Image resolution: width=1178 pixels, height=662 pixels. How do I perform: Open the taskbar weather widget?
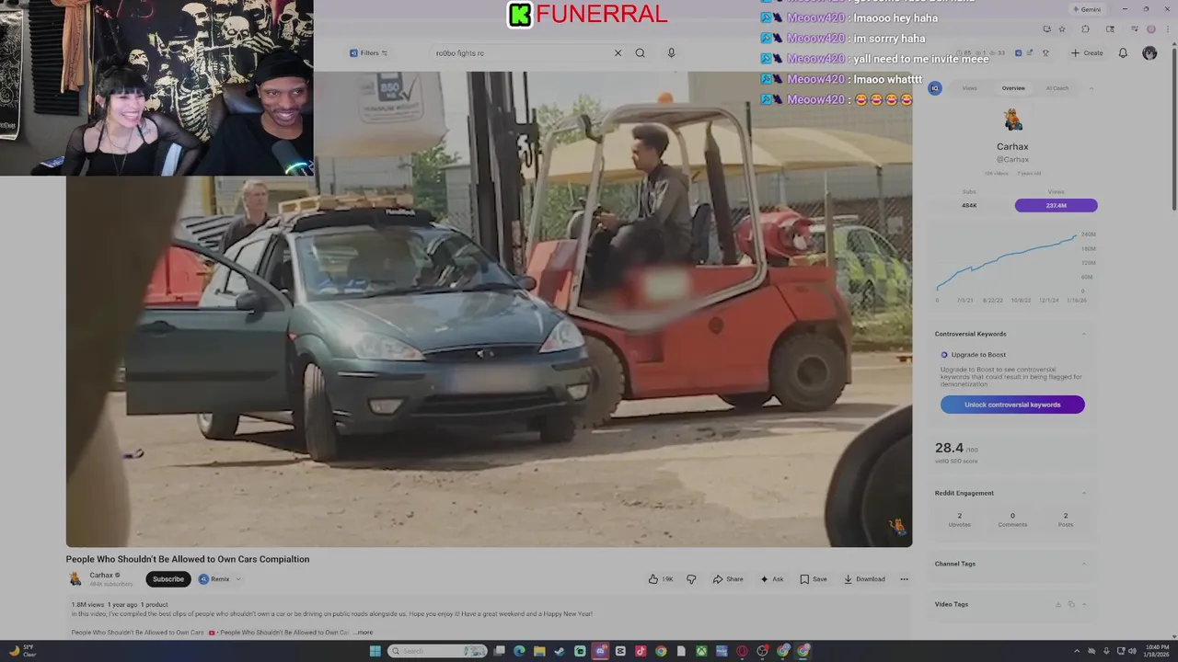pyautogui.click(x=23, y=651)
